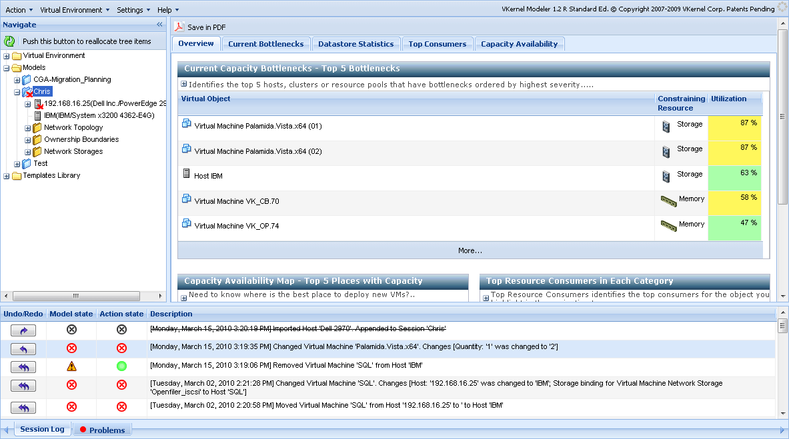Switch to Datastore Statistics tab
This screenshot has height=439, width=789.
click(356, 44)
